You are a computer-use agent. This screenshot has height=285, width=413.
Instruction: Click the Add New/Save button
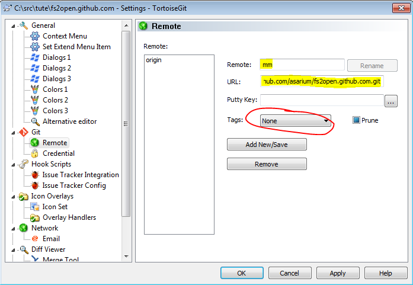tap(267, 145)
